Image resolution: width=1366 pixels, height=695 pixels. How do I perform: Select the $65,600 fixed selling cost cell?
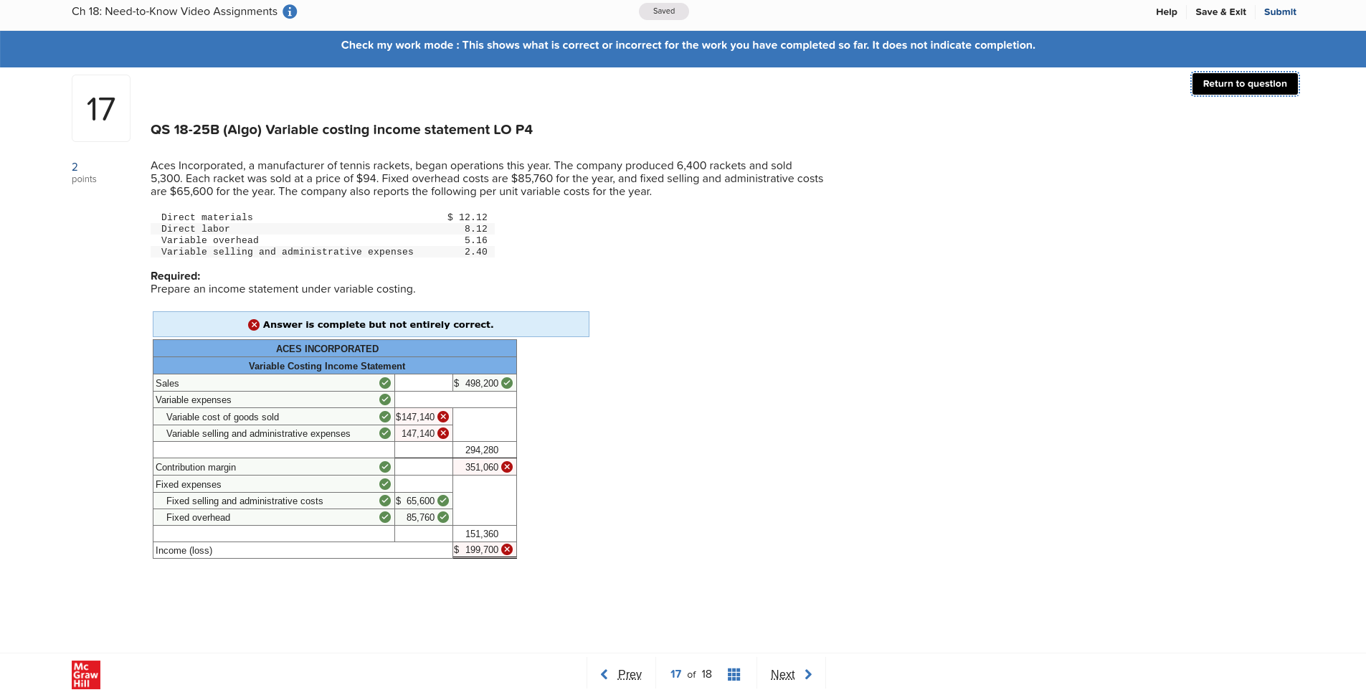click(x=423, y=501)
